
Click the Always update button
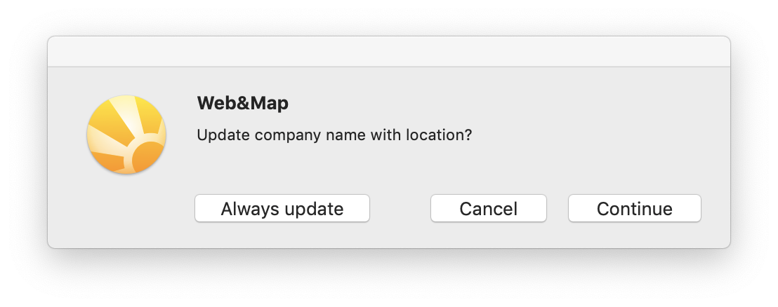click(282, 208)
